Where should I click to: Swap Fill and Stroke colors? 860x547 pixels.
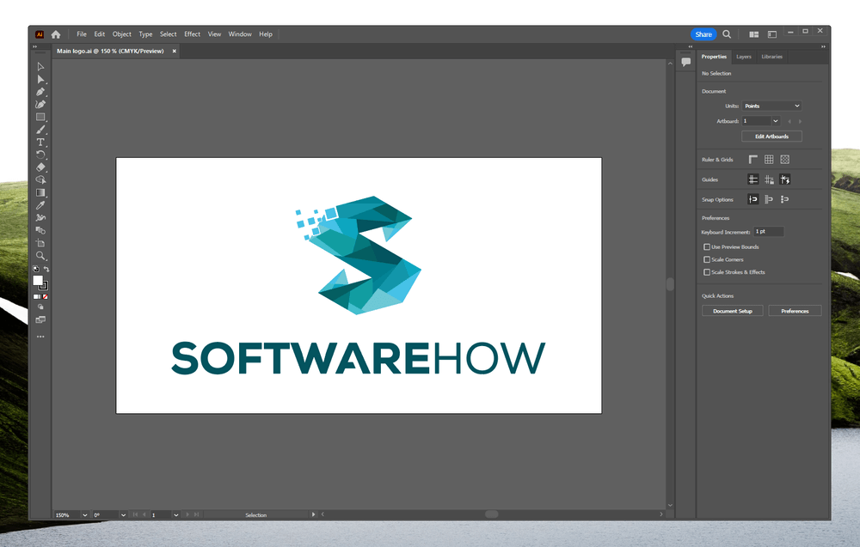(x=46, y=269)
